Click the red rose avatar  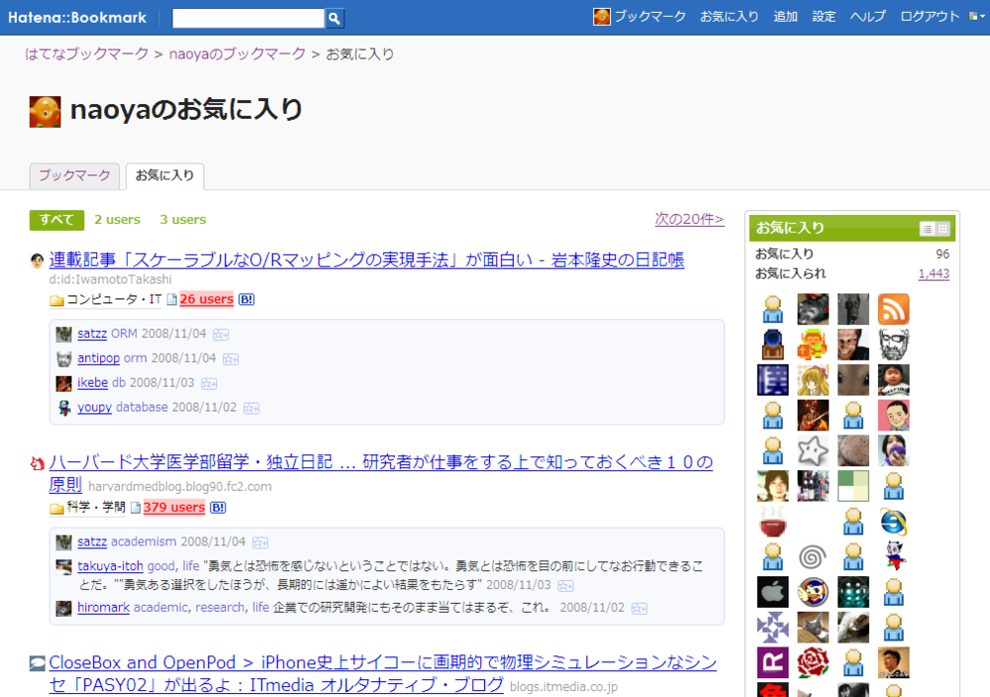(x=813, y=663)
